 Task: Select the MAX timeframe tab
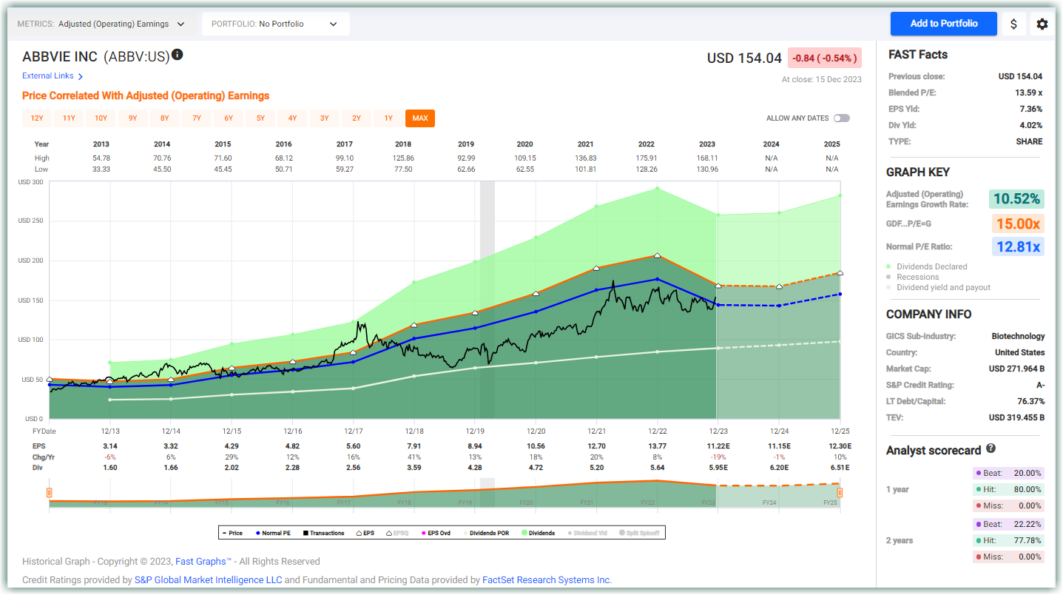click(x=419, y=118)
